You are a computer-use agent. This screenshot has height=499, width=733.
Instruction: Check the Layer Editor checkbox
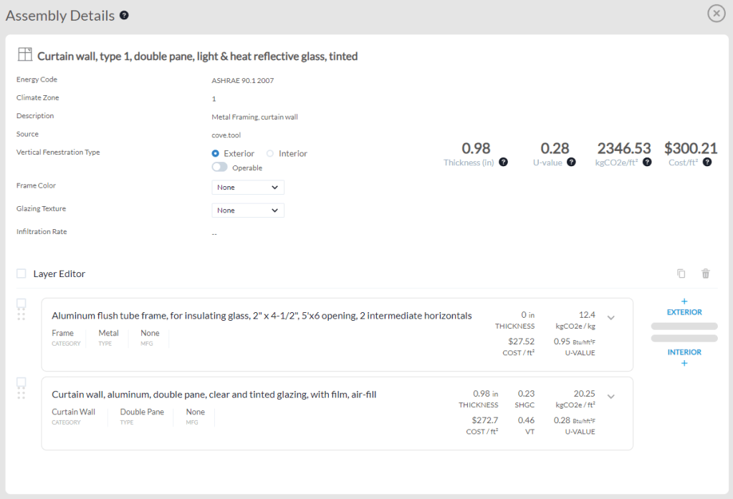pyautogui.click(x=21, y=273)
